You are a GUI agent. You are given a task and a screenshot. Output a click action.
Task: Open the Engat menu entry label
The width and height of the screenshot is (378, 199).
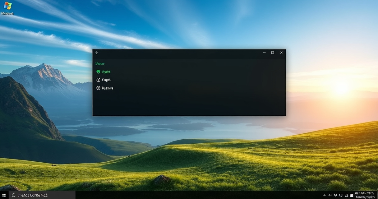(x=106, y=80)
